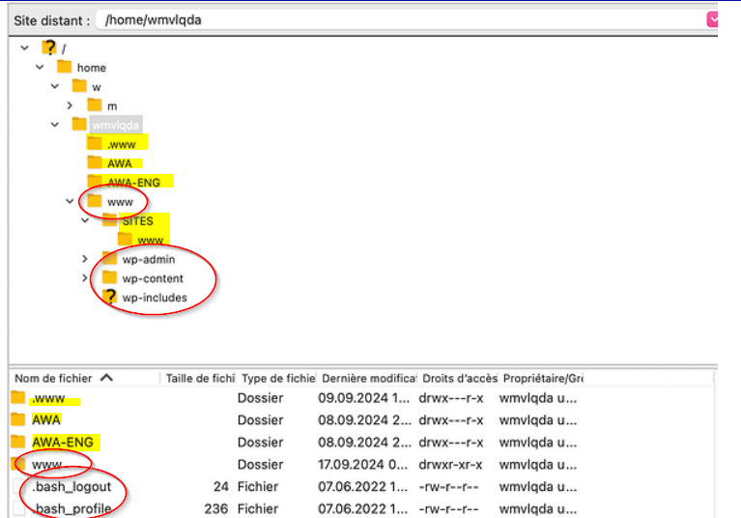The width and height of the screenshot is (741, 518).
Task: Open the Site distant path dropdown
Action: [x=713, y=19]
